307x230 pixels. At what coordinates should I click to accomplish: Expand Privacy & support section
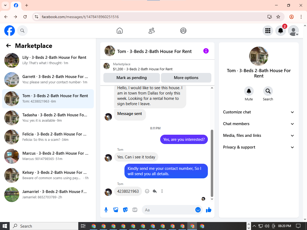[258, 147]
